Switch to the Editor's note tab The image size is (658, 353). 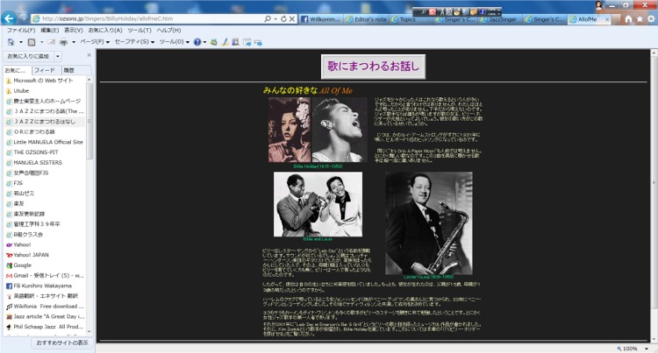click(x=367, y=19)
